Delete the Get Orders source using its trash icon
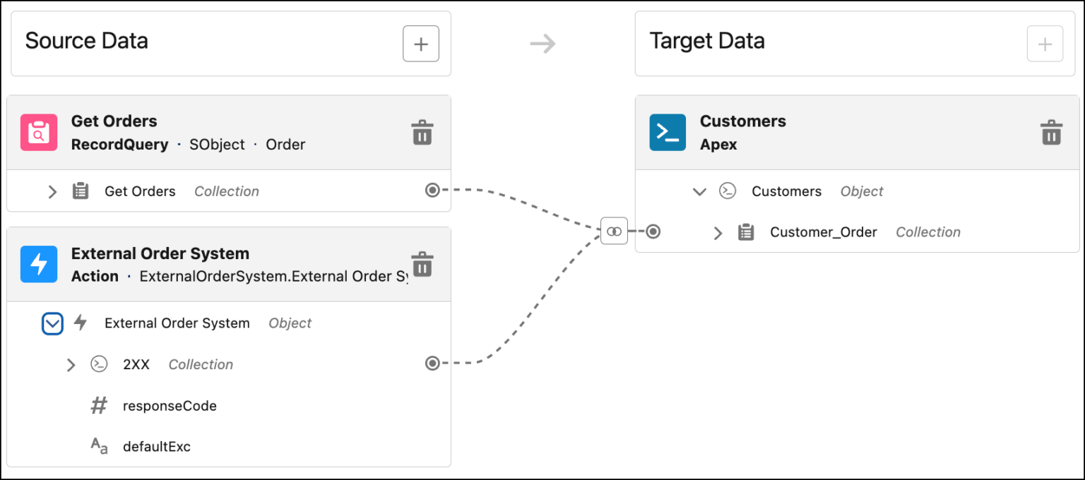1085x480 pixels. [422, 131]
